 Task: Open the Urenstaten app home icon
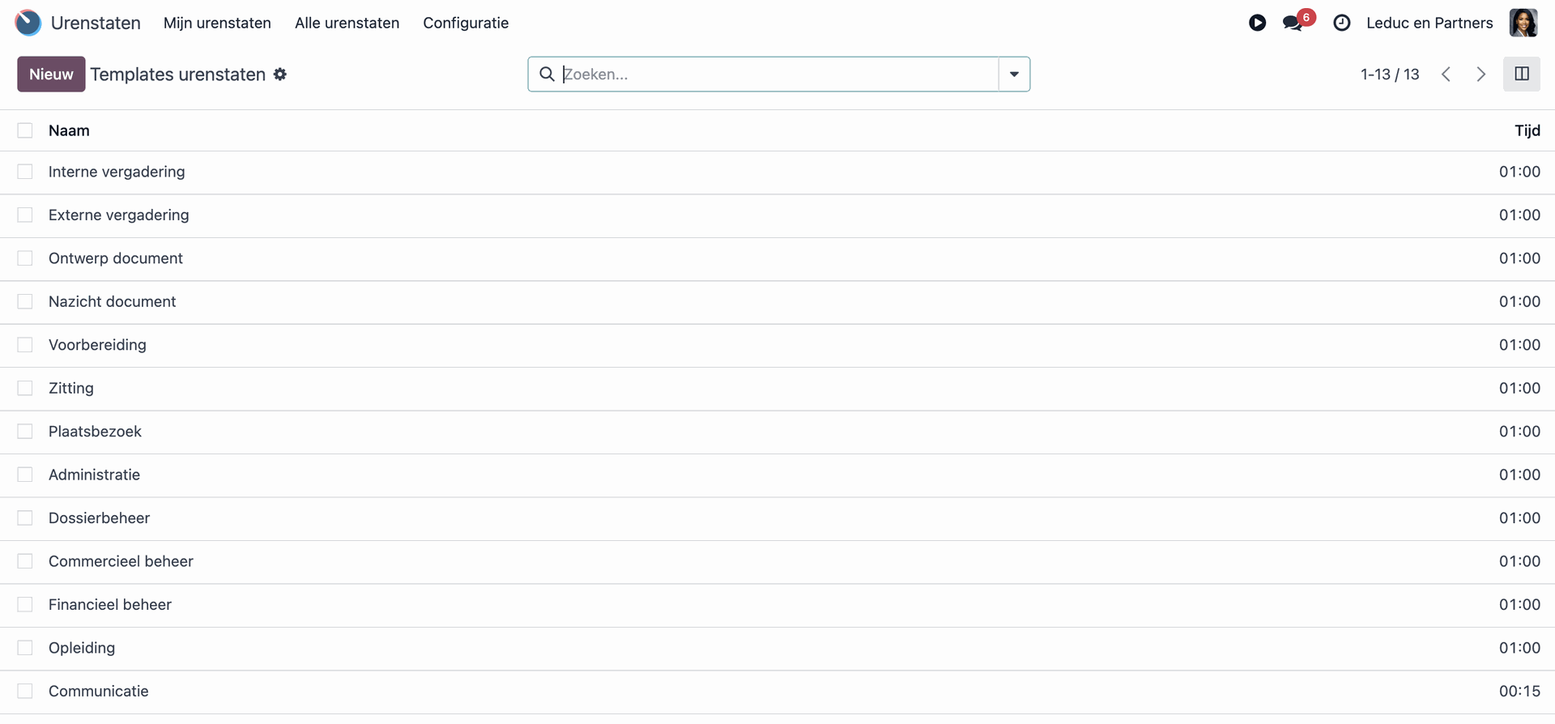(x=28, y=23)
